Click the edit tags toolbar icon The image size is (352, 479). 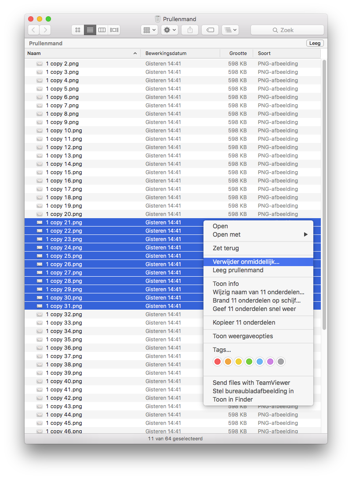coord(210,30)
